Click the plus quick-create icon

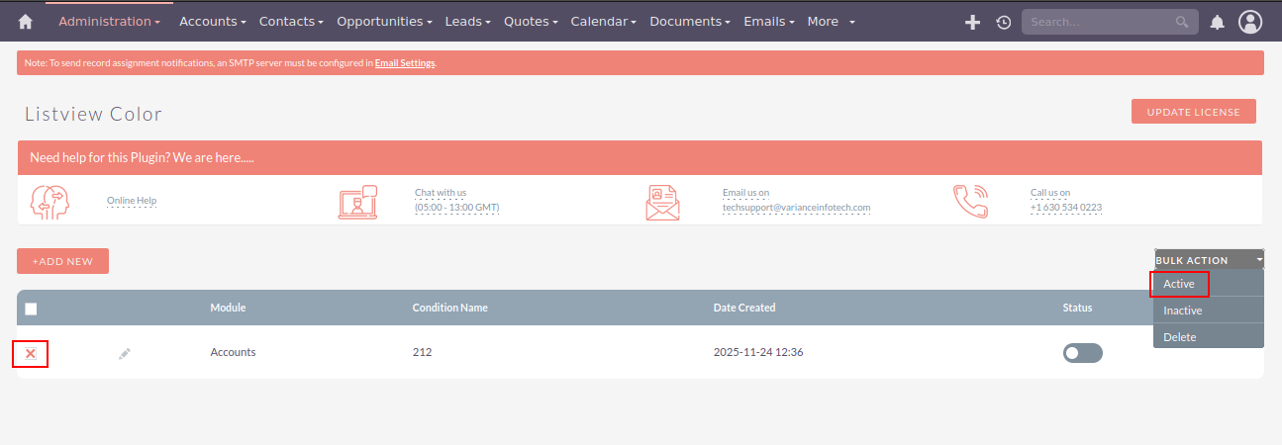[x=972, y=22]
